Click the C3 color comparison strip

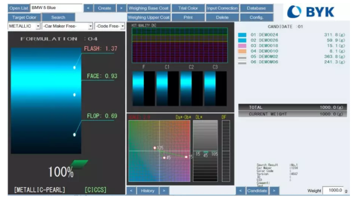click(215, 89)
